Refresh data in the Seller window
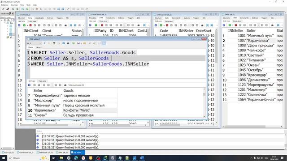Screen dimensions: 287x161 pyautogui.click(x=224, y=25)
